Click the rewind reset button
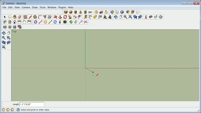Image resolution: width=201 pixels, height=113 pixels. [10, 27]
